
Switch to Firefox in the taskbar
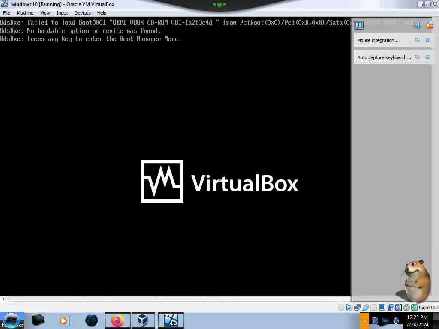click(x=117, y=320)
